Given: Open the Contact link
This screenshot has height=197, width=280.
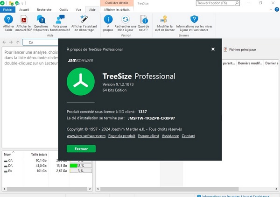Looking at the screenshot, I should [x=188, y=136].
